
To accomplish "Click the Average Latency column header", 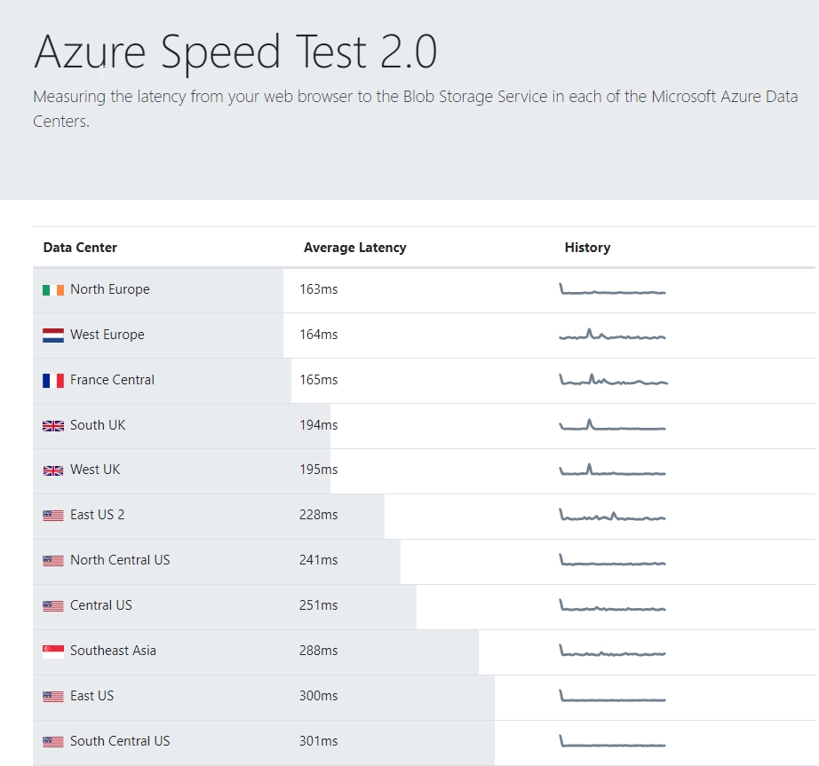I will point(354,248).
